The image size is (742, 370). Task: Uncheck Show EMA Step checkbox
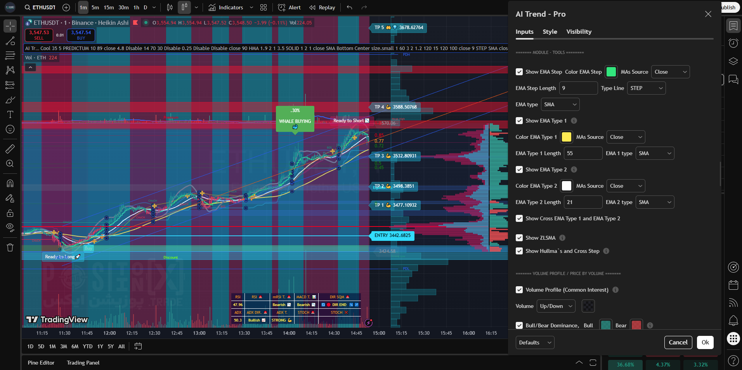(519, 72)
